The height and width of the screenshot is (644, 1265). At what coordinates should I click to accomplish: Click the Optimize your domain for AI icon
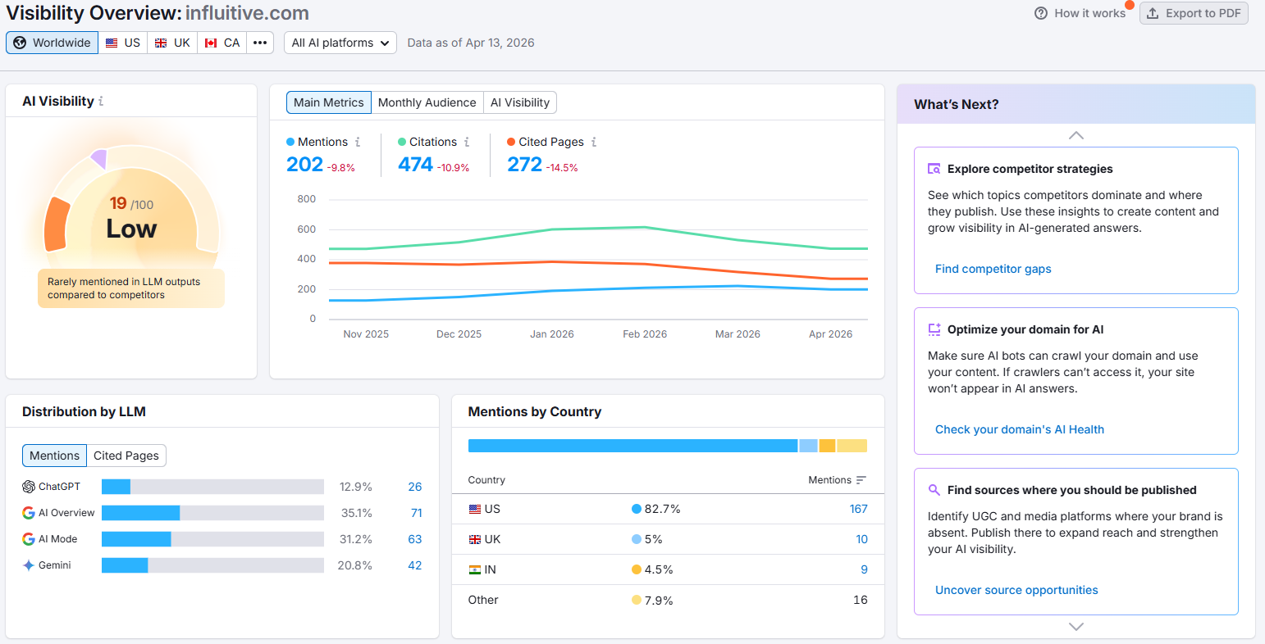tap(934, 329)
